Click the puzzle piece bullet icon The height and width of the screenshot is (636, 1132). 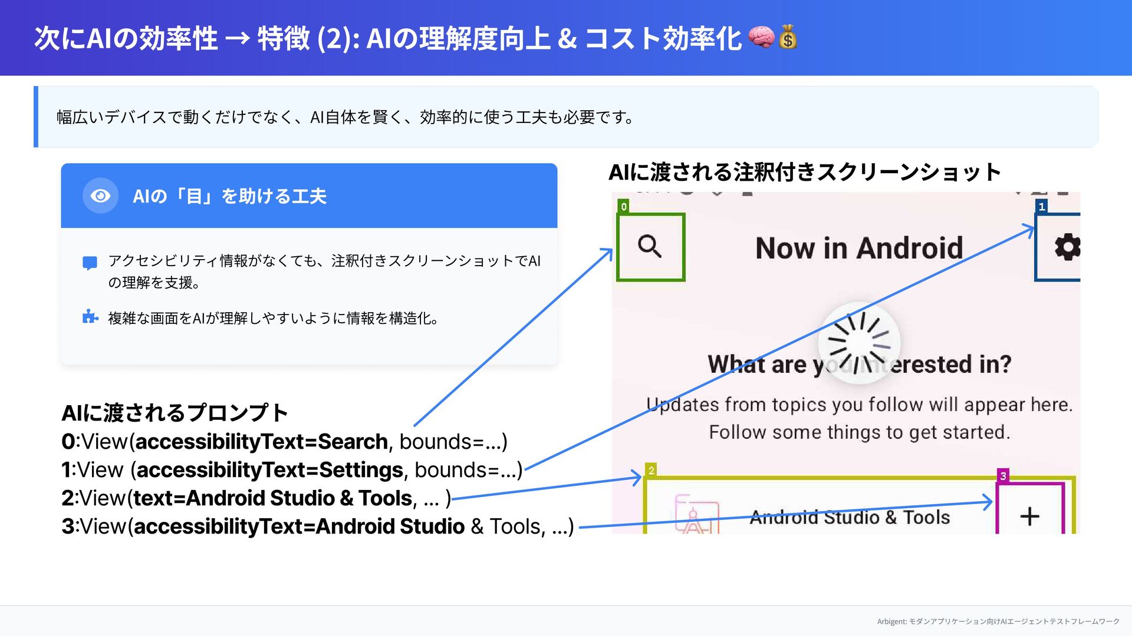coord(90,317)
